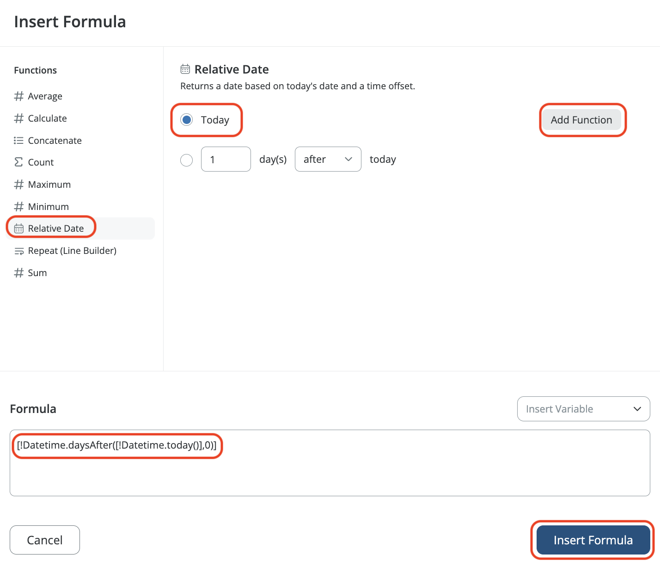Click the list icon beside Concatenate
Image resolution: width=660 pixels, height=567 pixels.
[x=19, y=140]
